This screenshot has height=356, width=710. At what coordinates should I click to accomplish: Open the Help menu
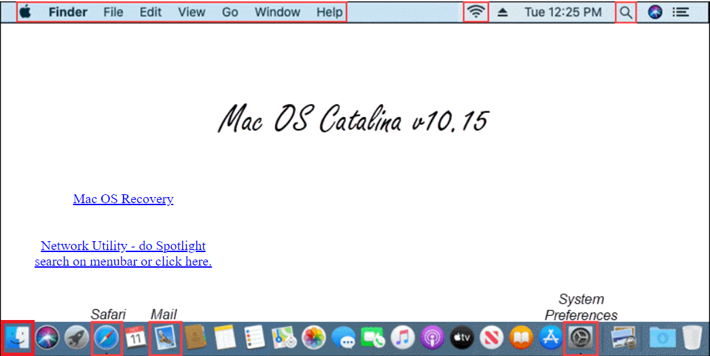click(330, 12)
